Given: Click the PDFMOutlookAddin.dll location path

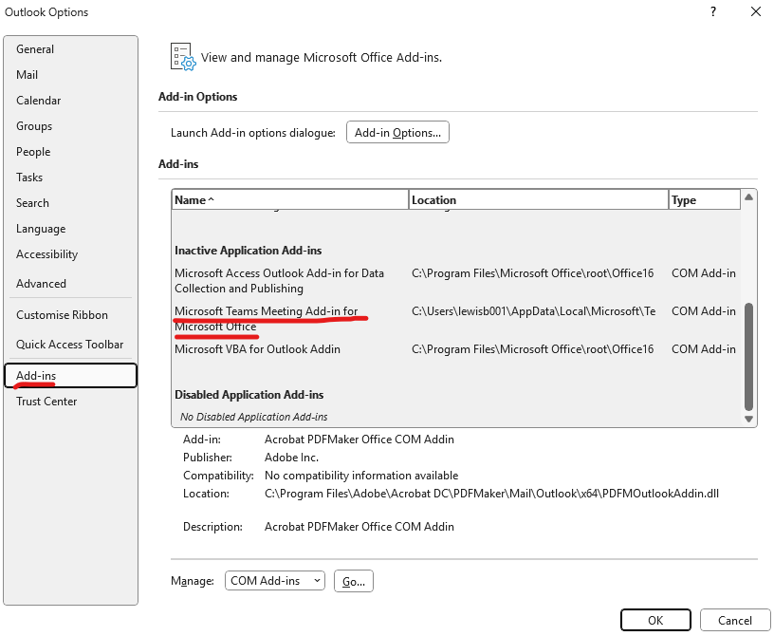Looking at the screenshot, I should click(491, 494).
